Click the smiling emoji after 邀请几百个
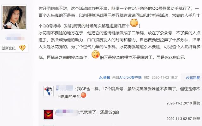The width and height of the screenshot is (202, 126). (134, 23)
